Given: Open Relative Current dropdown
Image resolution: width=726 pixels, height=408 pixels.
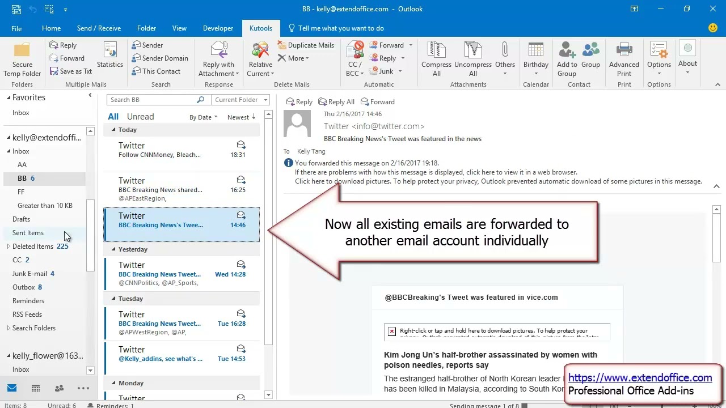Looking at the screenshot, I should (260, 59).
